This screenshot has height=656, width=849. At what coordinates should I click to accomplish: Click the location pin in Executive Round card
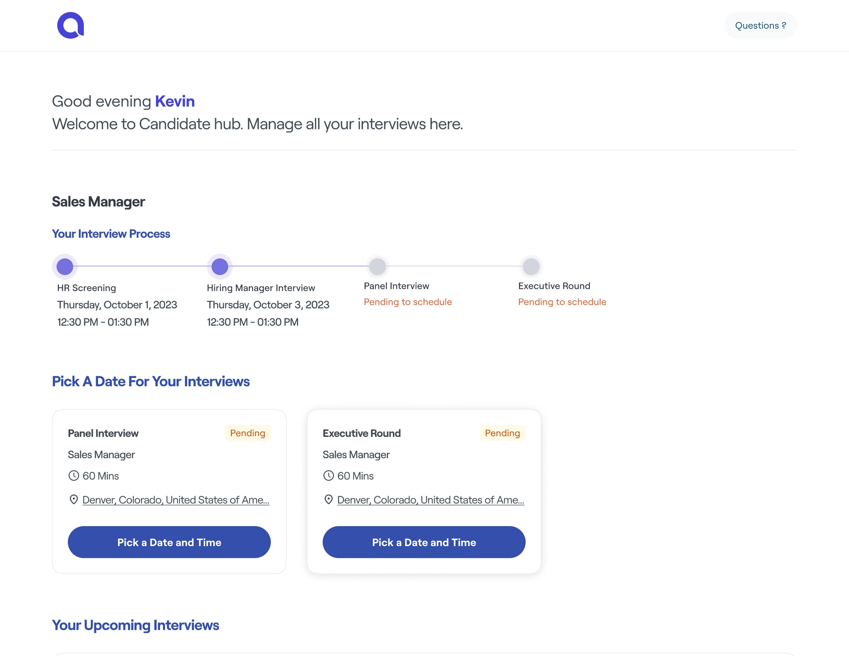click(328, 499)
